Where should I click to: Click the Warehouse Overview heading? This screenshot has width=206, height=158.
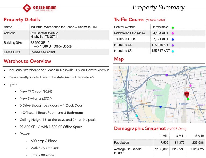pyautogui.click(x=27, y=61)
